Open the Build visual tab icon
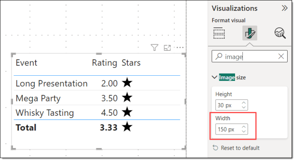Image resolution: width=295 pixels, height=161 pixels. [219, 33]
